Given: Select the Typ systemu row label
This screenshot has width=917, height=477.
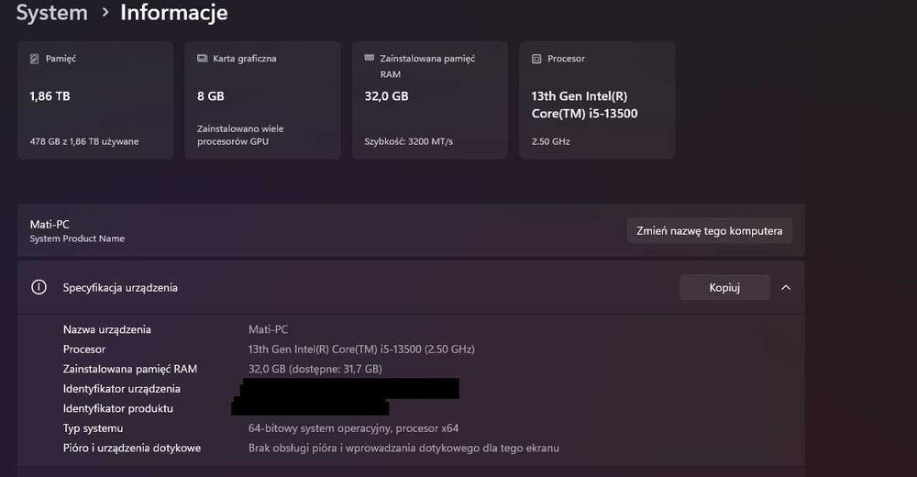Looking at the screenshot, I should 93,428.
